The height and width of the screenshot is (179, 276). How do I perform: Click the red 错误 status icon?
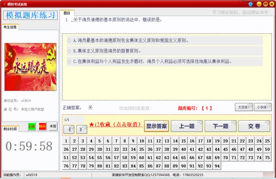[42, 126]
